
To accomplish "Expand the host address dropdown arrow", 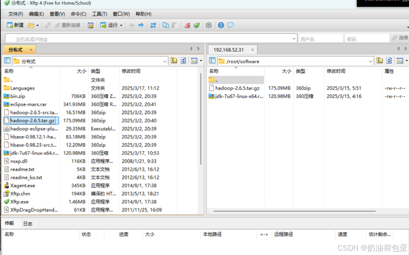I will click(x=294, y=39).
